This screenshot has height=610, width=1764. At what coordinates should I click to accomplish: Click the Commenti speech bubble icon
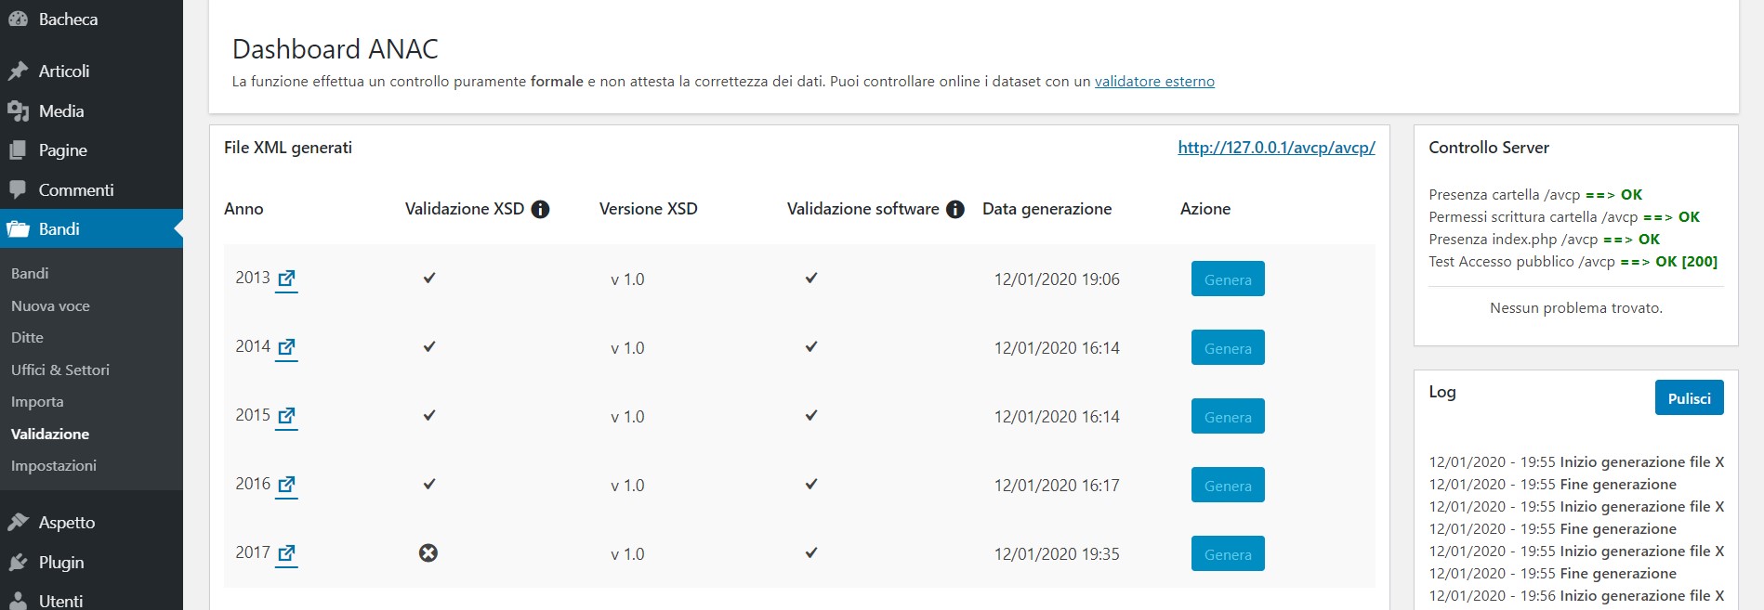[x=18, y=189]
